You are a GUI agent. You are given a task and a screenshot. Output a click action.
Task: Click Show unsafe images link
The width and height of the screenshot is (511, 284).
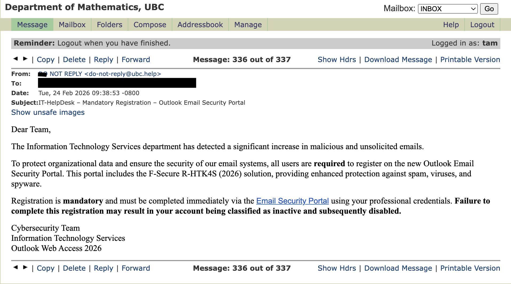[48, 112]
